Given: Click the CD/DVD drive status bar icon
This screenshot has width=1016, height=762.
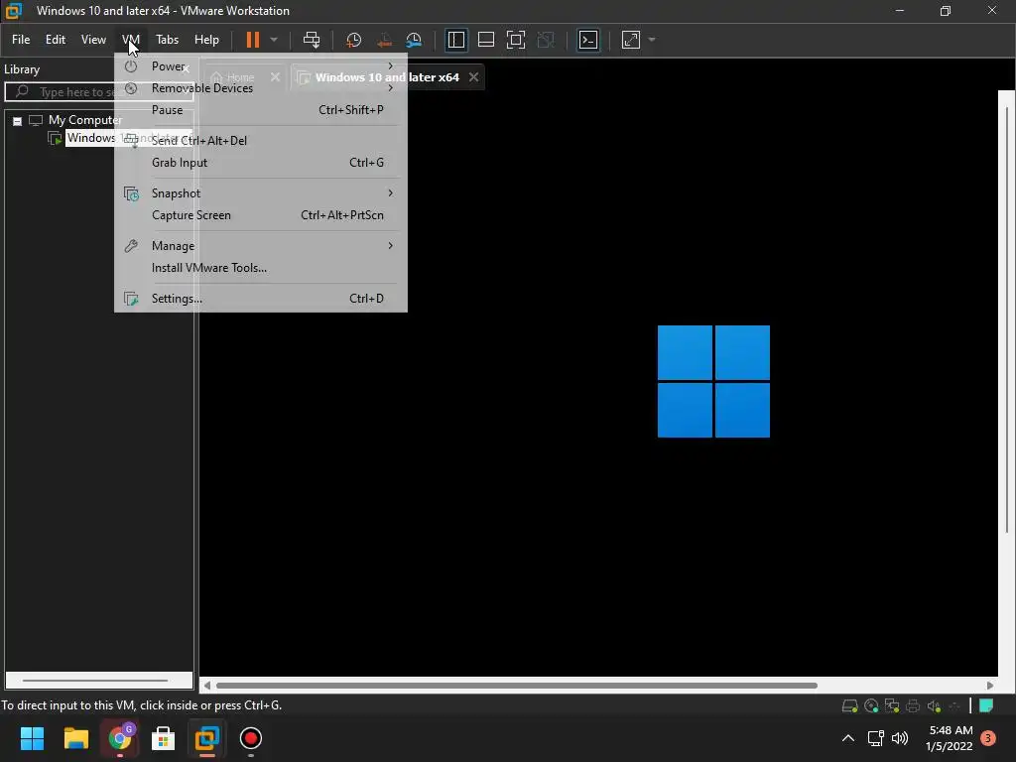Looking at the screenshot, I should [871, 706].
